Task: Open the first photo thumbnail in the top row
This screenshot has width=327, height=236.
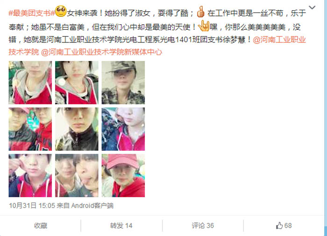Action: pos(30,83)
